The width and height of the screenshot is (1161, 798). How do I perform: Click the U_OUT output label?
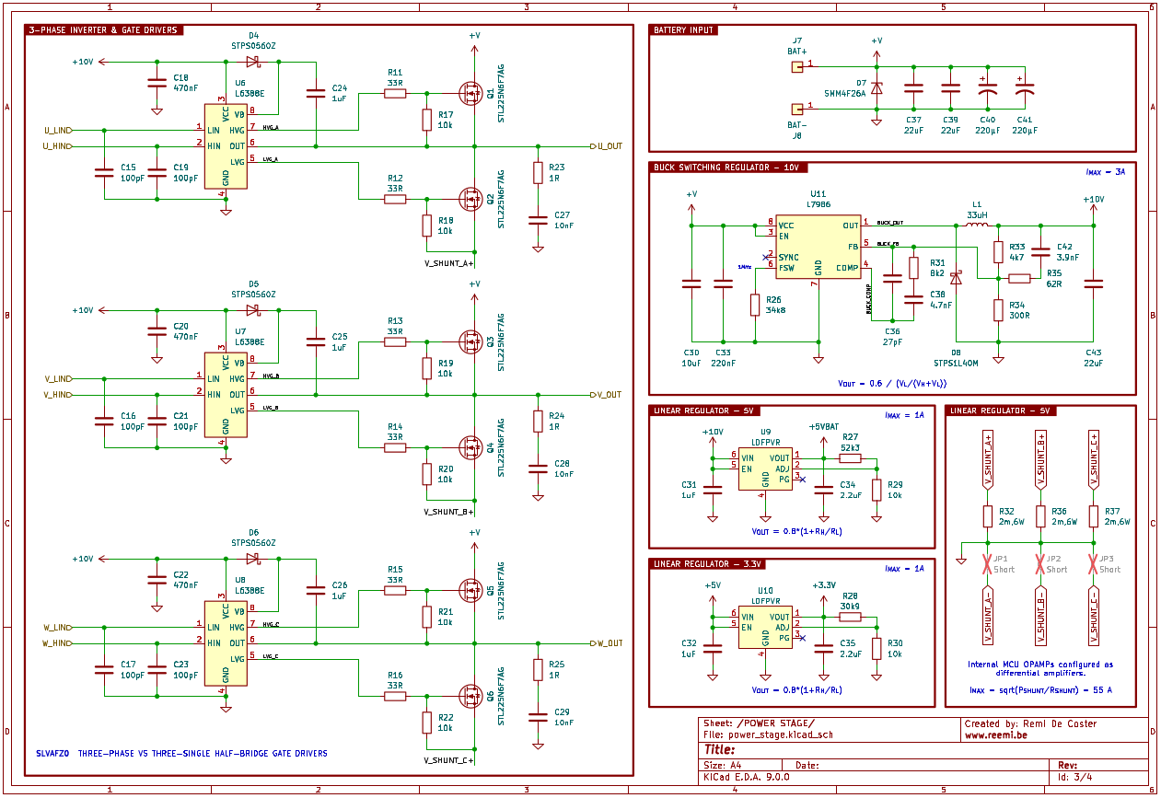[x=607, y=146]
